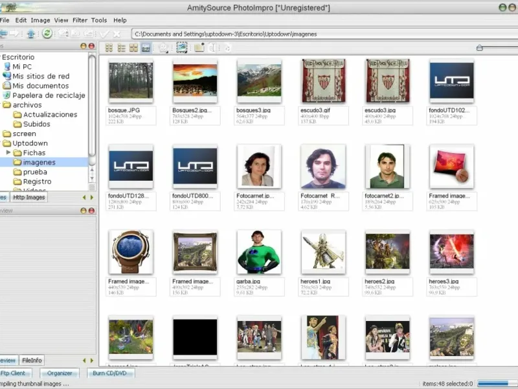Image resolution: width=518 pixels, height=389 pixels.
Task: Open the Papelera de reciclaje folder
Action: tap(49, 95)
